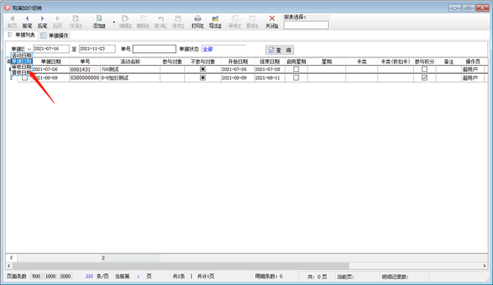The width and height of the screenshot is (493, 285).
Task: Click the 8-9加价测试 activity name cell
Action: [x=130, y=78]
